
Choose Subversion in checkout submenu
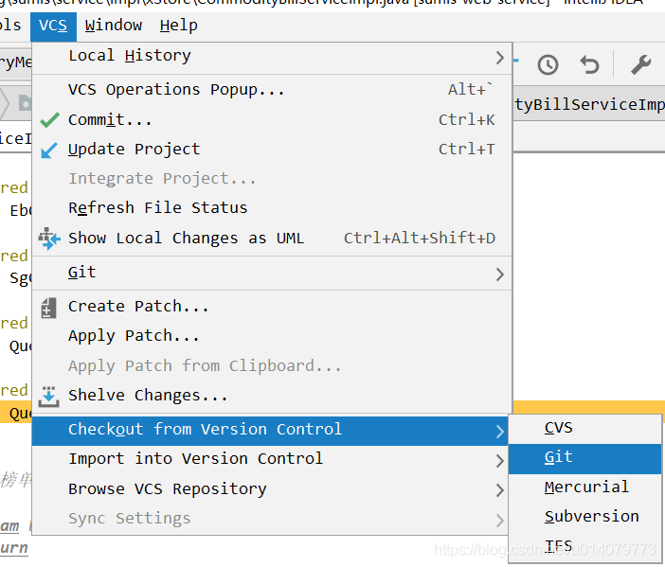591,517
